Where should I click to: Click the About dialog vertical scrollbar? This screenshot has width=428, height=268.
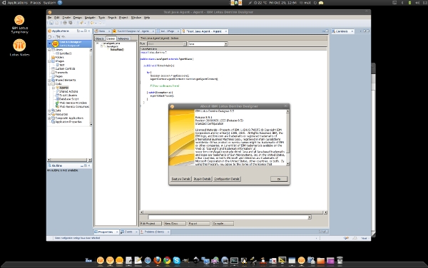tap(287, 138)
